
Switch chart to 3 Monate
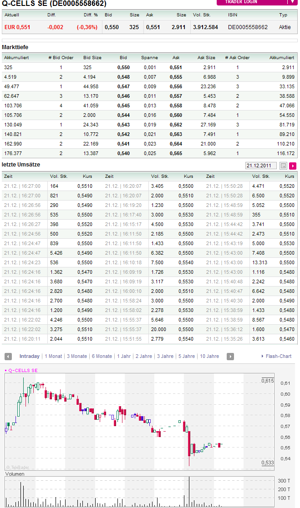coord(77,356)
